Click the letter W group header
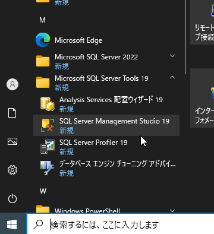 click(x=43, y=191)
